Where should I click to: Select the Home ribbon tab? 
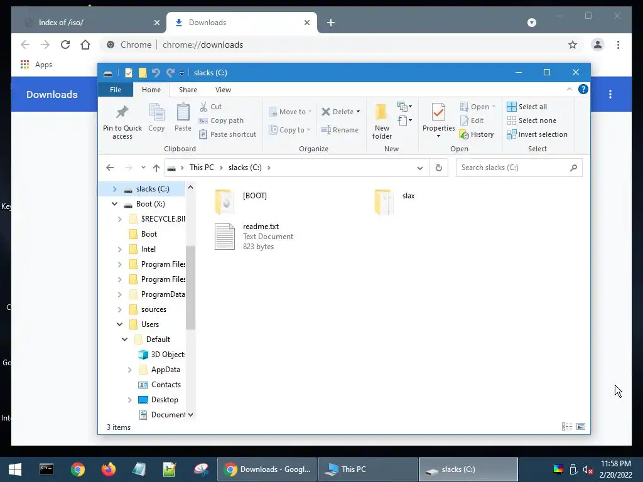pyautogui.click(x=151, y=90)
